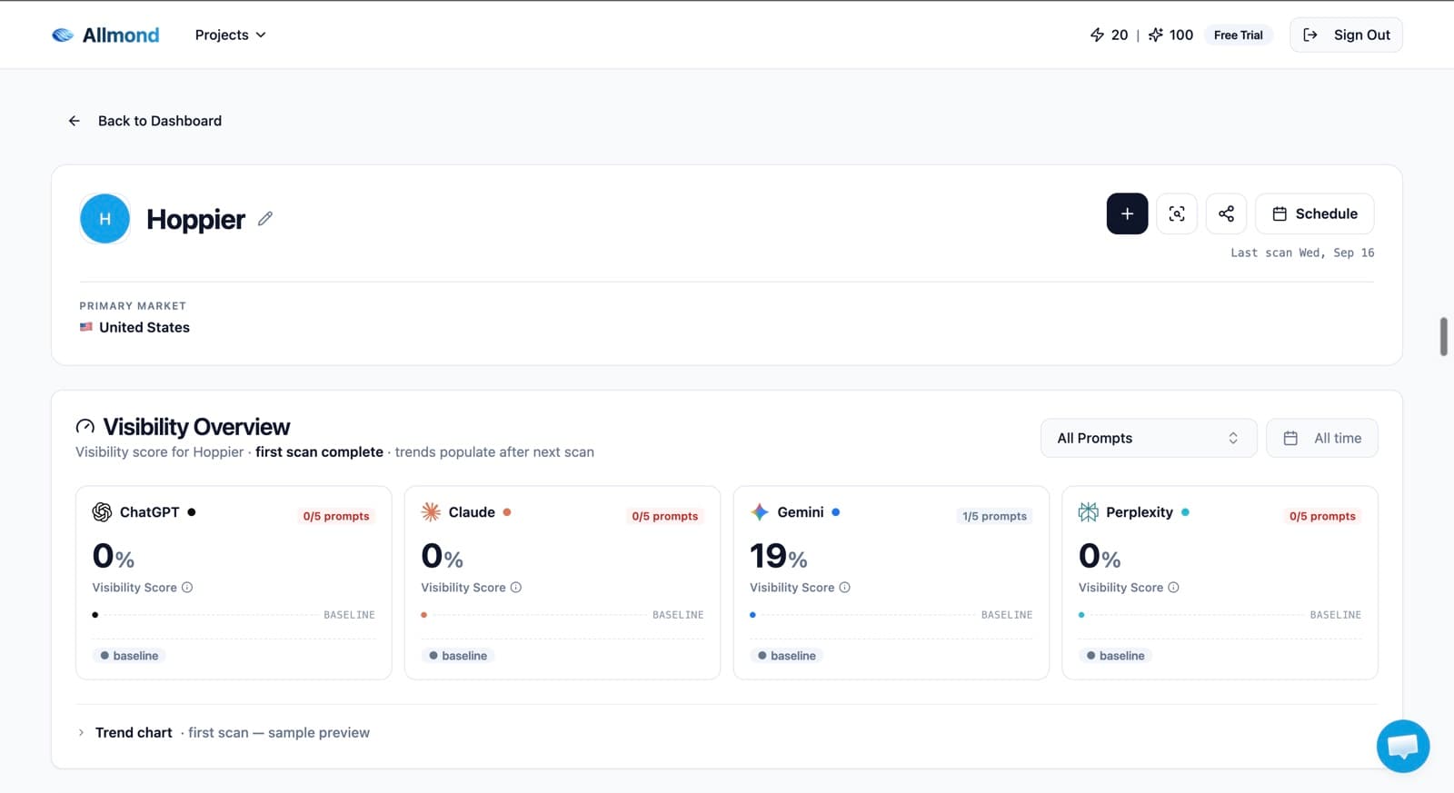Viewport: 1454px width, 793px height.
Task: Click the "first scan complete" text
Action: 319,452
